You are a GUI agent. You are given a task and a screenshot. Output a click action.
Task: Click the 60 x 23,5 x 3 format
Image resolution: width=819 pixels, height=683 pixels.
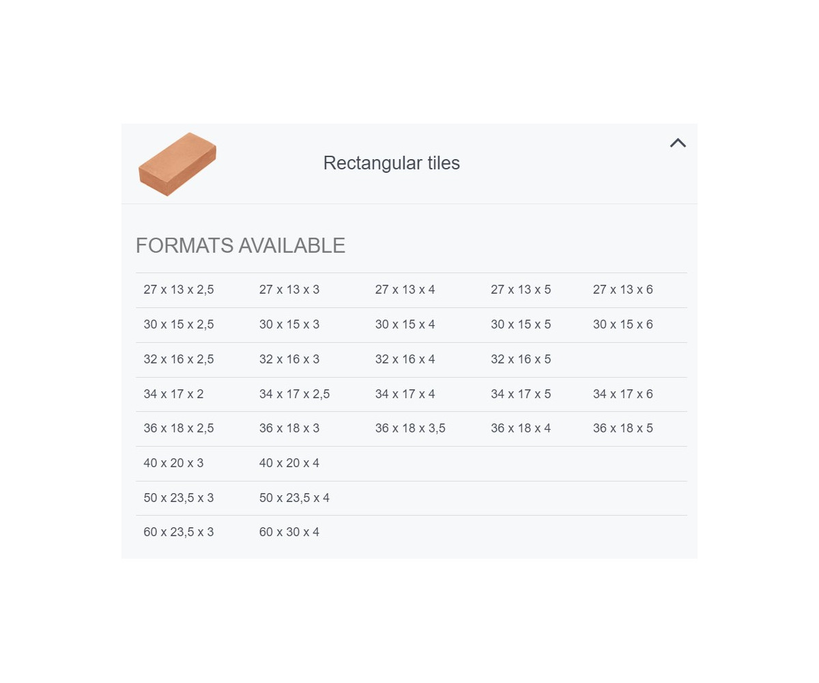[x=179, y=532]
